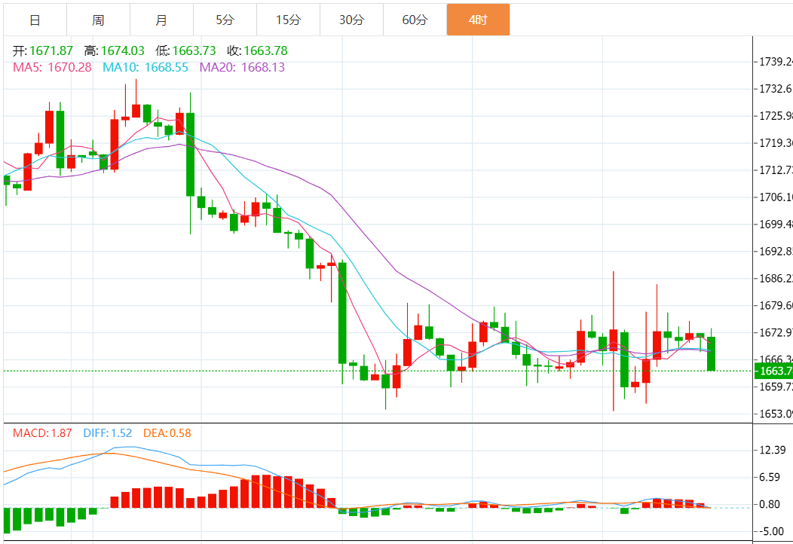Switch to the 日 (daily) chart tab

point(35,20)
